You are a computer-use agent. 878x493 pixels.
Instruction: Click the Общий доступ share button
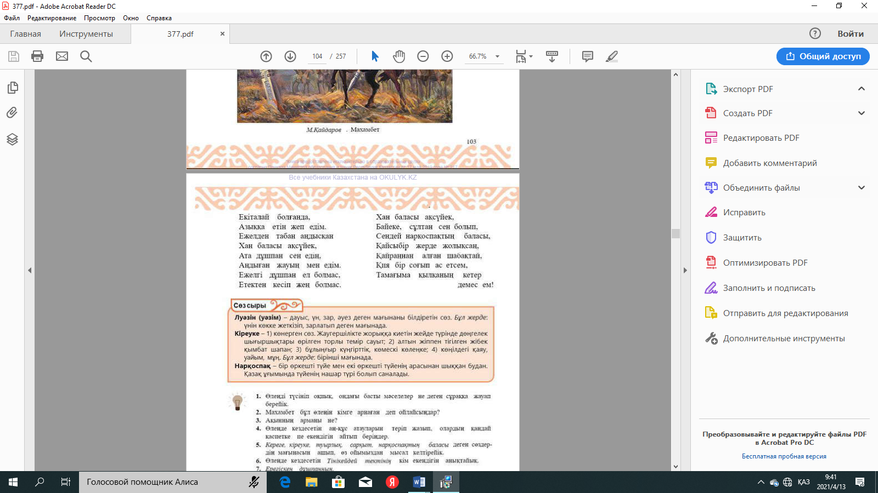pyautogui.click(x=823, y=56)
